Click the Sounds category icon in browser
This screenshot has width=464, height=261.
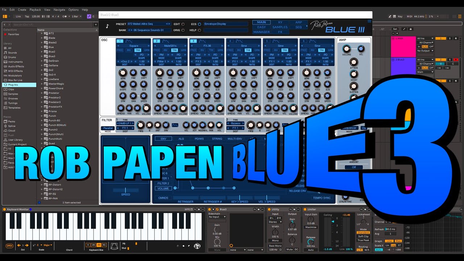pos(5,53)
